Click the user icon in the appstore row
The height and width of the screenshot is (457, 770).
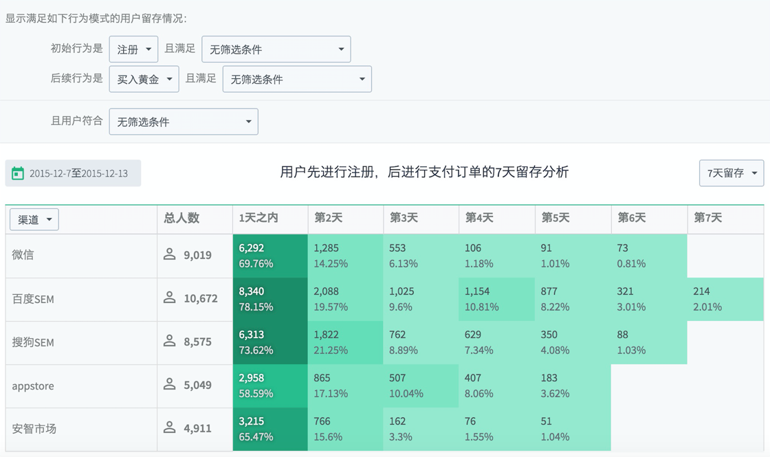click(x=169, y=385)
